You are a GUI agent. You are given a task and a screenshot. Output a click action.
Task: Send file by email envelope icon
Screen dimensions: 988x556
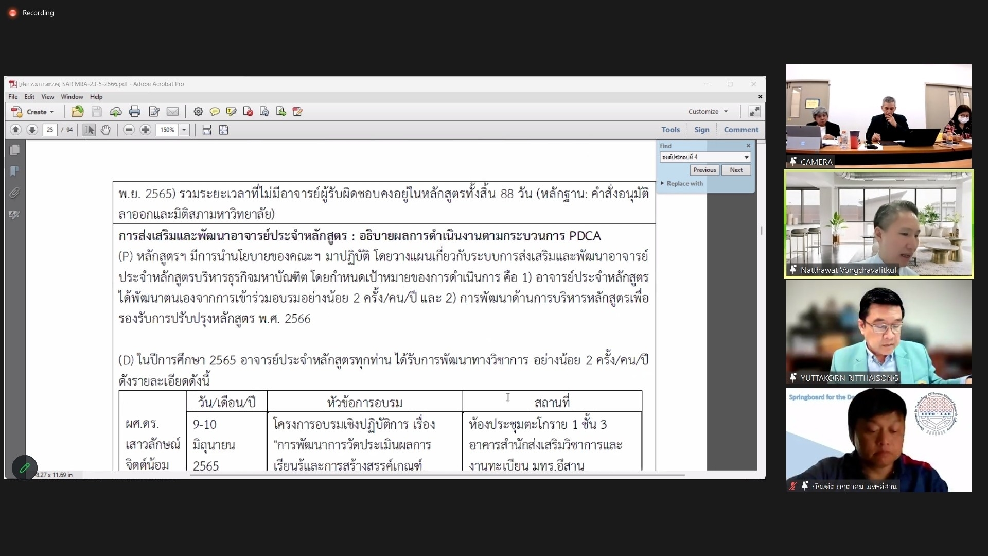(173, 112)
